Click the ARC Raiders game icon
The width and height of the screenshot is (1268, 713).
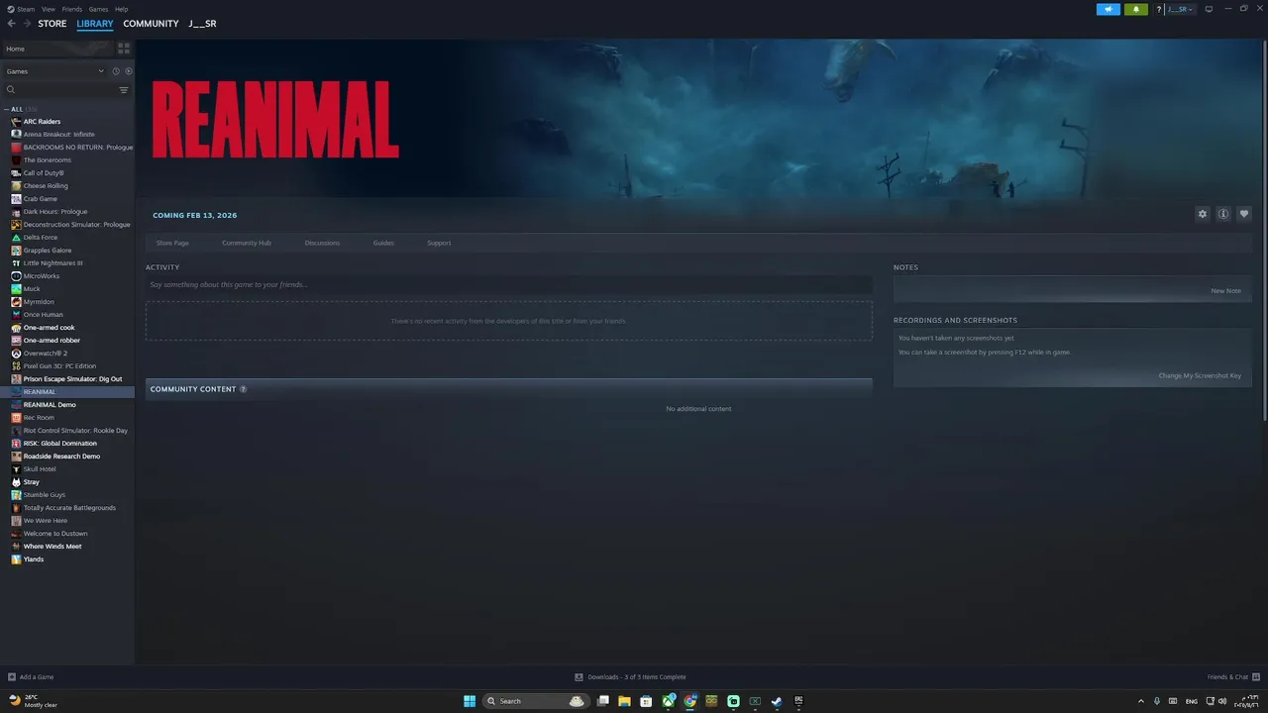(x=16, y=122)
